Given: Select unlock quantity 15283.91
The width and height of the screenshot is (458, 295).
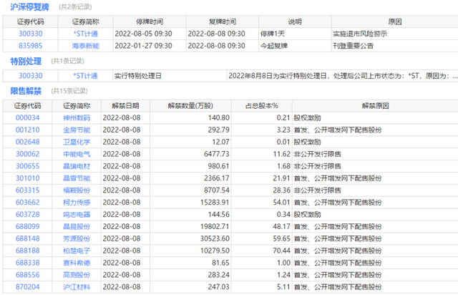Looking at the screenshot, I should [215, 203].
